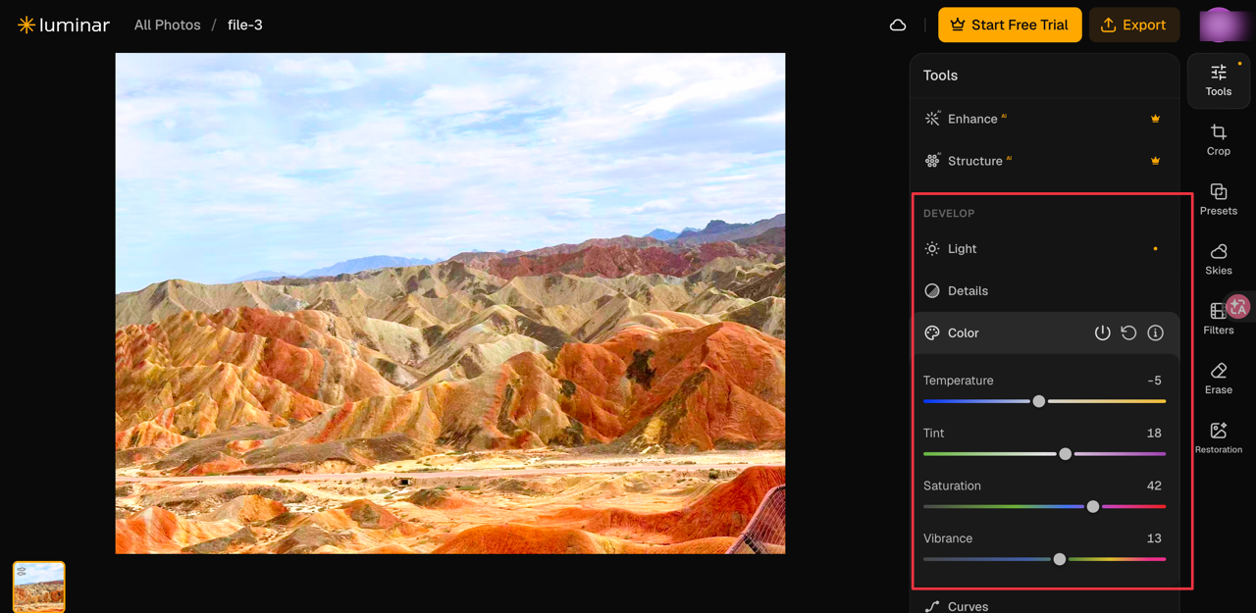Click the Vibrance slider handle
Image resolution: width=1256 pixels, height=613 pixels.
point(1060,559)
